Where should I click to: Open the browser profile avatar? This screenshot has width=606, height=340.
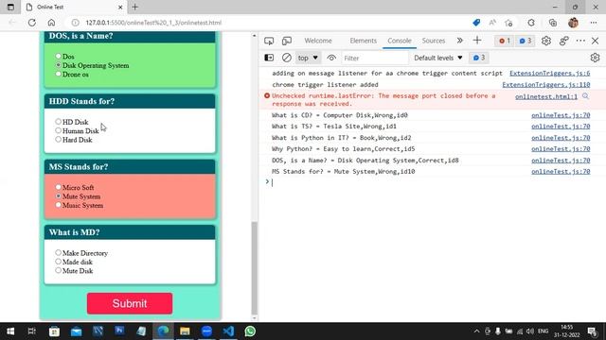574,23
